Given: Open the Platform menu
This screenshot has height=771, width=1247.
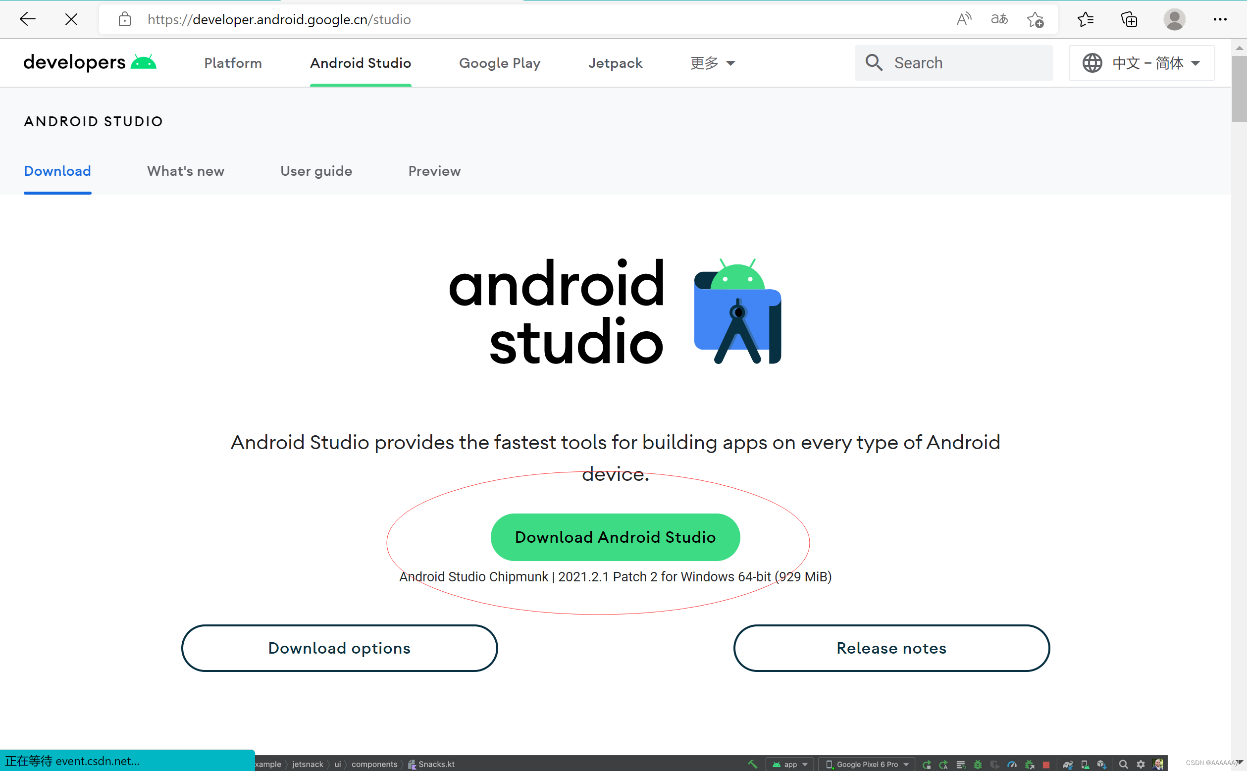Looking at the screenshot, I should point(233,63).
